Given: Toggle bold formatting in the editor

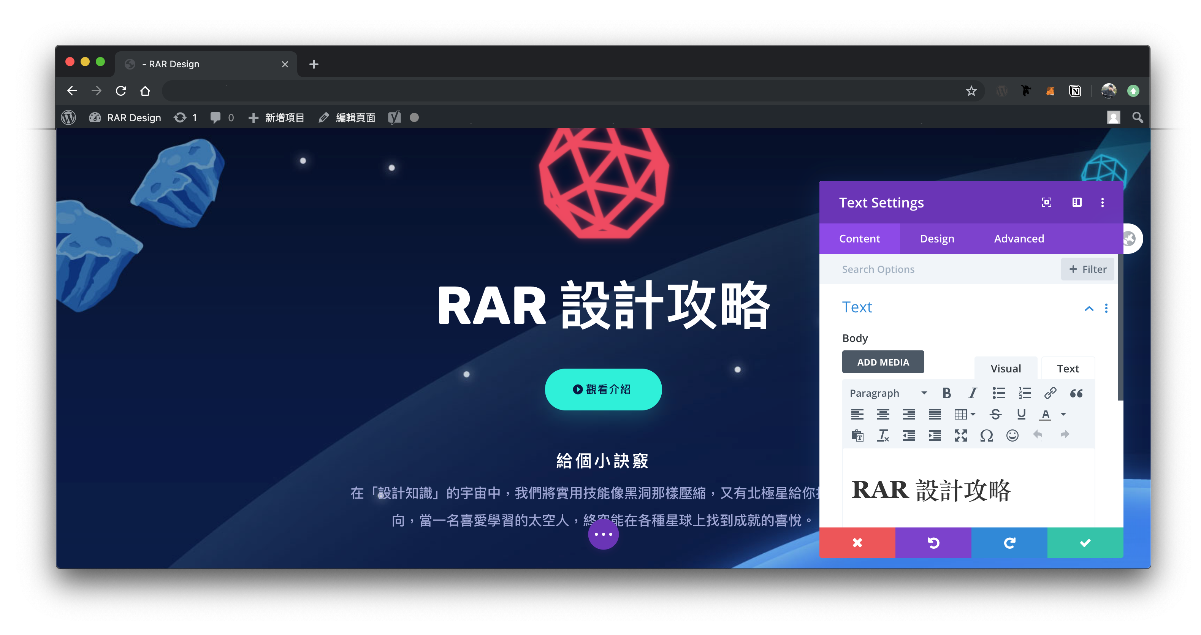Looking at the screenshot, I should coord(946,393).
